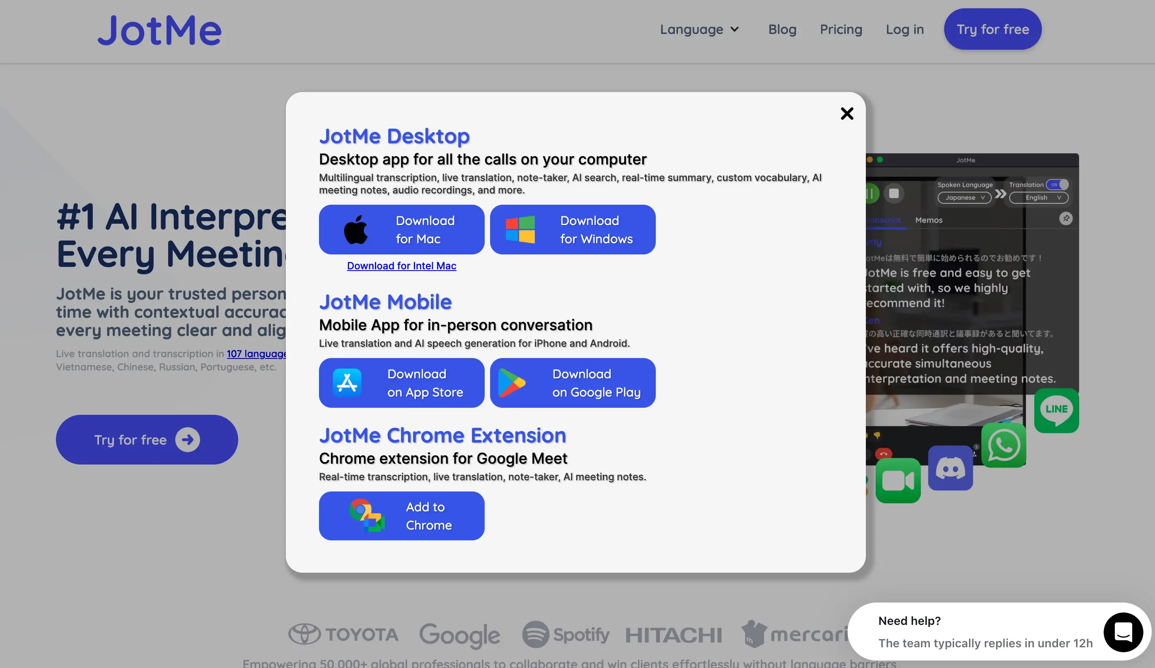Click the Windows logo on the Windows download button
Image resolution: width=1155 pixels, height=668 pixels.
tap(520, 229)
